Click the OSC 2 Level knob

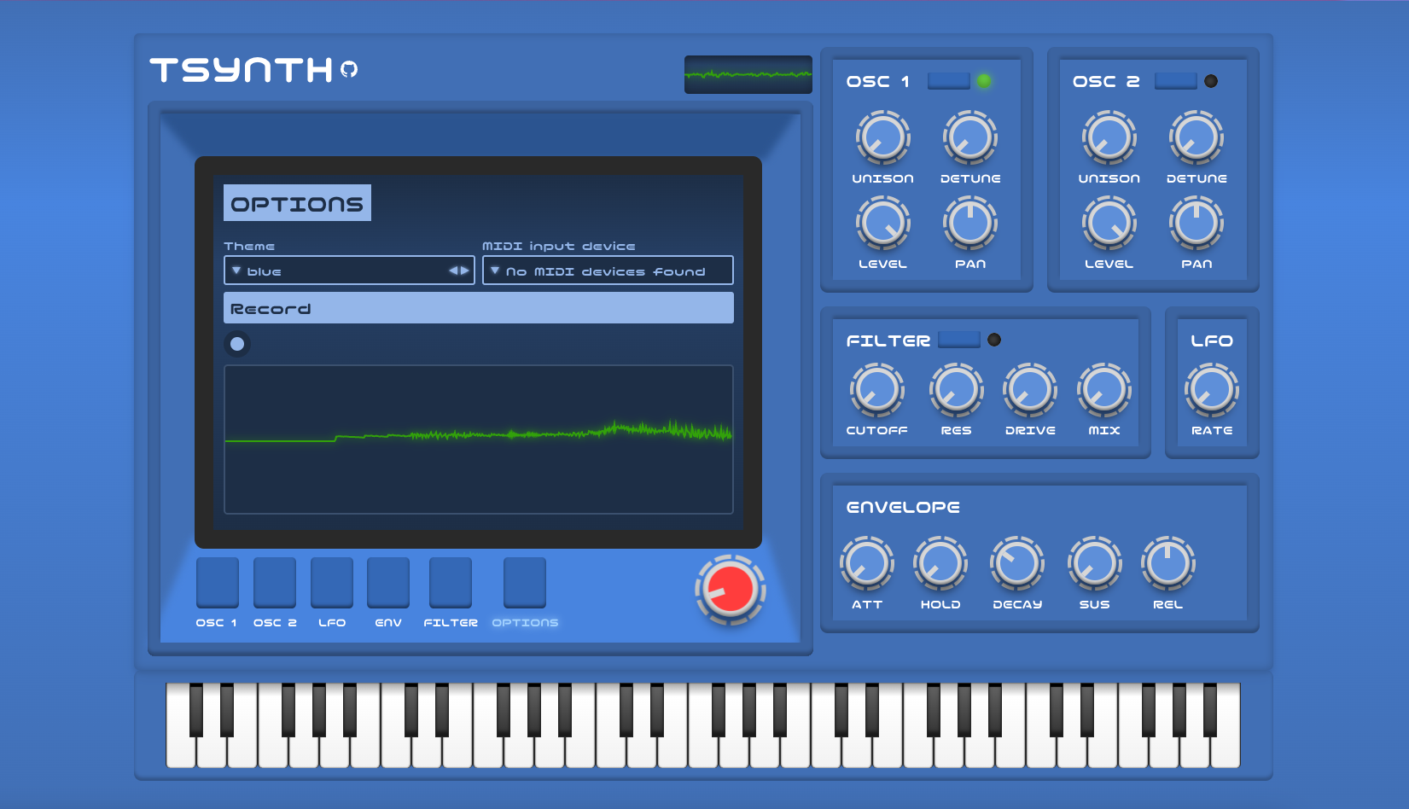tap(1109, 224)
